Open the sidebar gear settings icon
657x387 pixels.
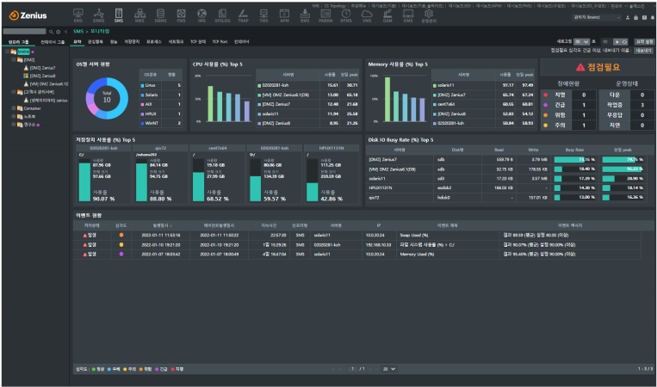pyautogui.click(x=57, y=31)
